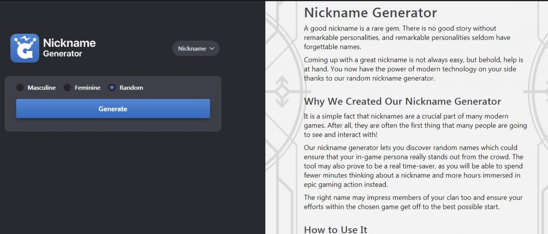Click the Why We Created Our Nickname Generator heading
This screenshot has width=548, height=234.
(x=402, y=101)
